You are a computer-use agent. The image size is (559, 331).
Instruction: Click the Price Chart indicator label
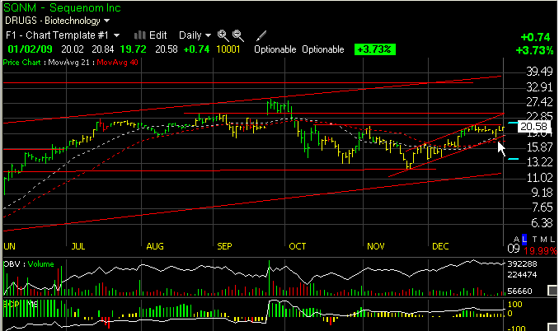tap(21, 63)
